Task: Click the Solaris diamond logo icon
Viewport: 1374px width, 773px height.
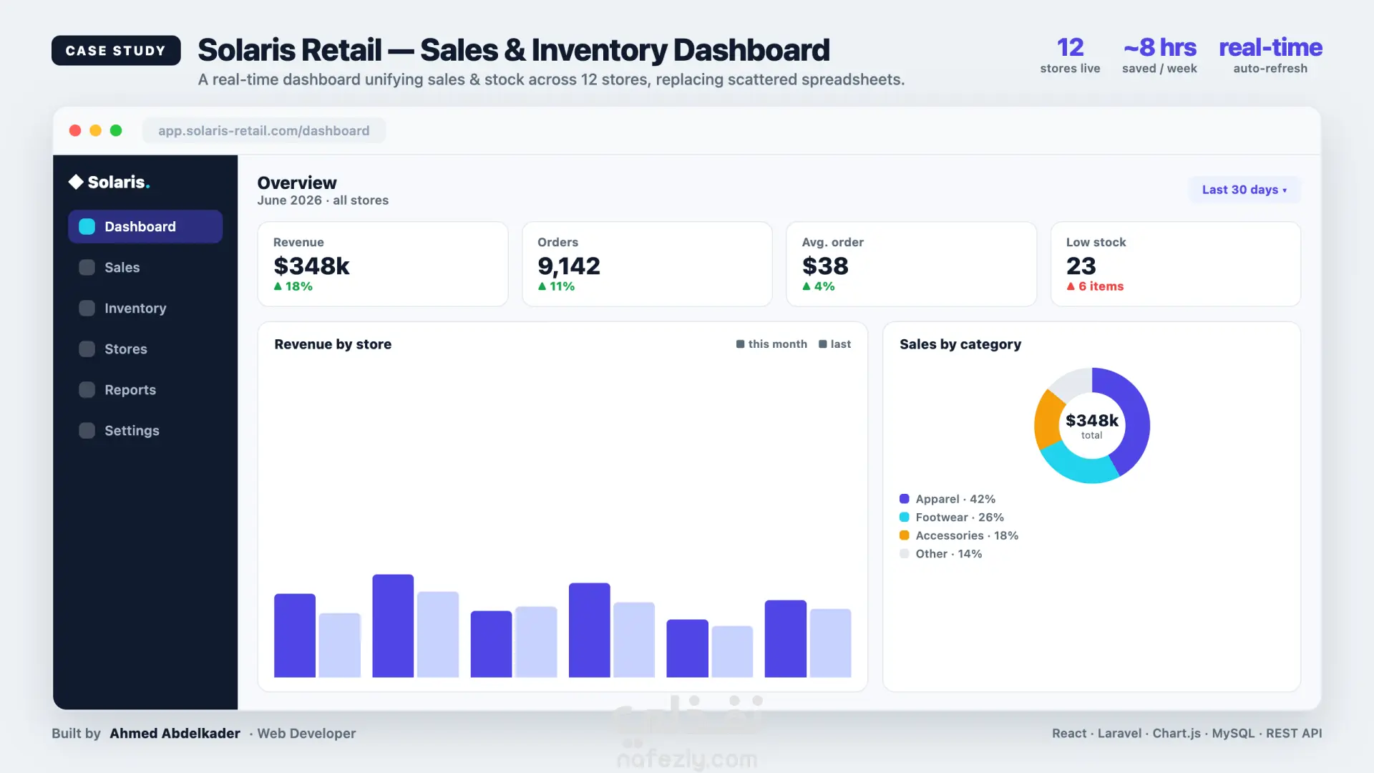Action: point(76,182)
